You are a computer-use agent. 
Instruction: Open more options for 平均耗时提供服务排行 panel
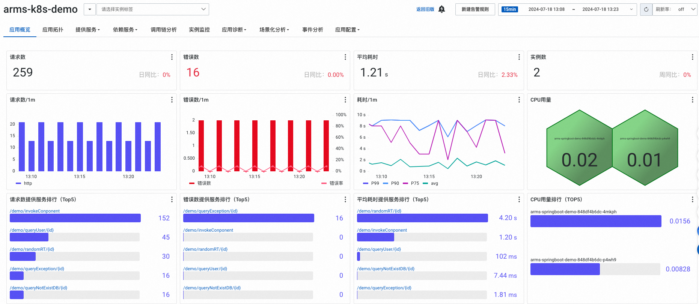519,199
